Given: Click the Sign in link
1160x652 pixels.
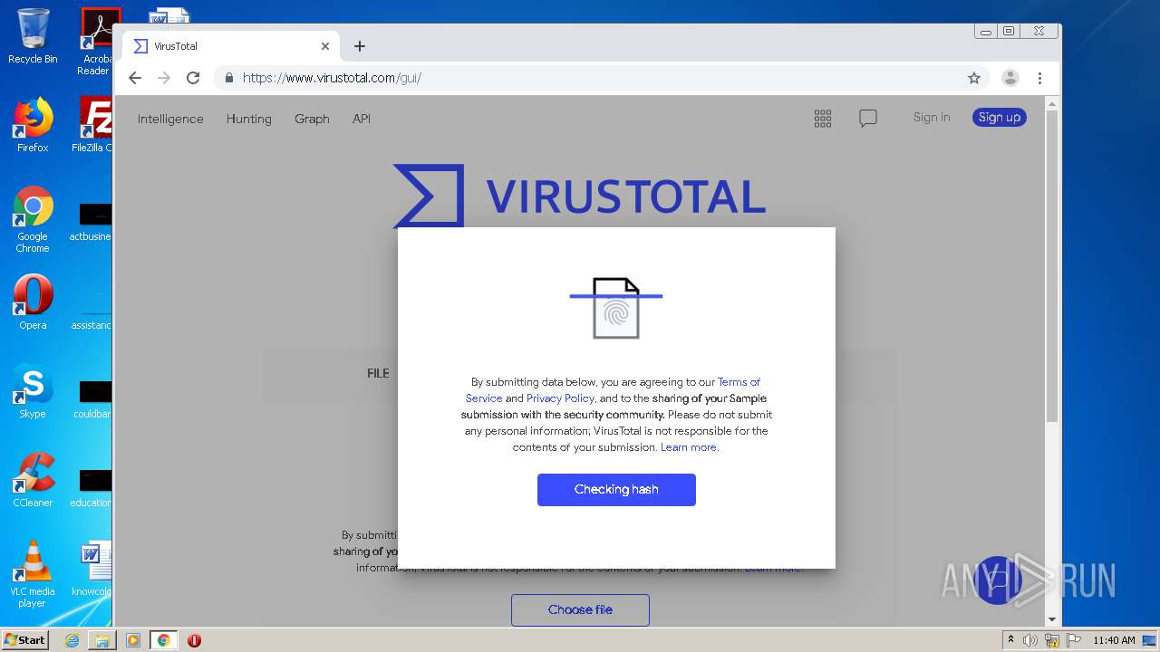Looking at the screenshot, I should click(x=932, y=117).
